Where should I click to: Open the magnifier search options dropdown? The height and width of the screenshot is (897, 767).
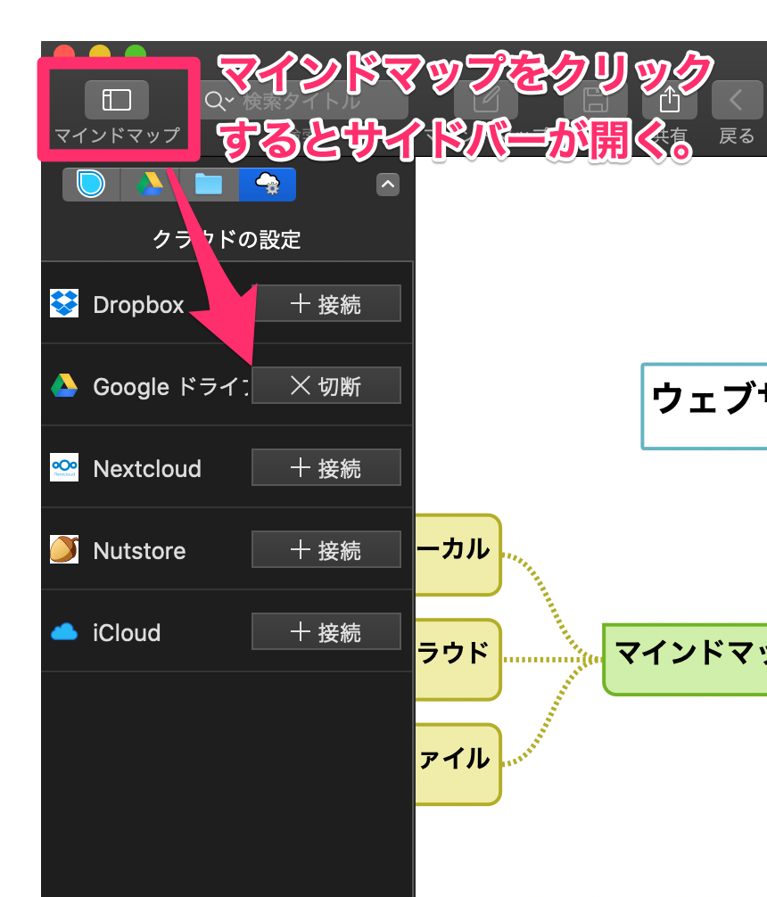(219, 101)
